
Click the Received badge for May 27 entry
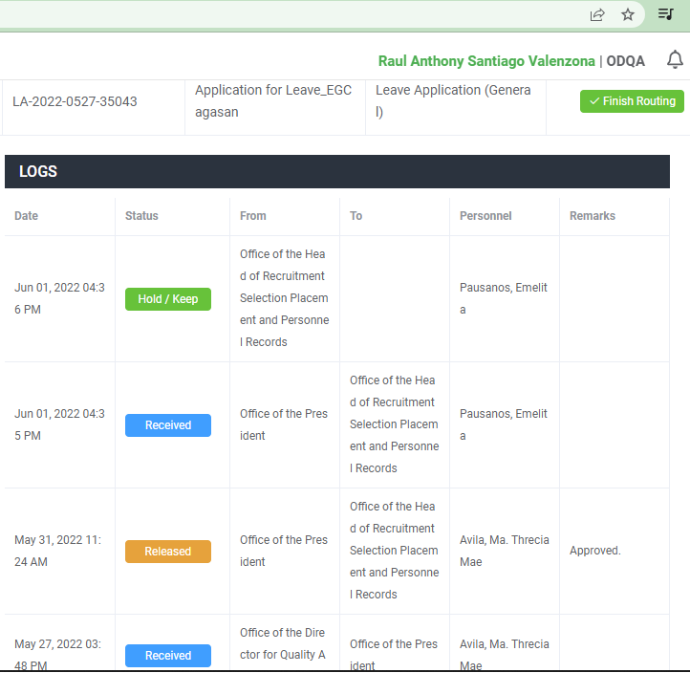point(168,656)
